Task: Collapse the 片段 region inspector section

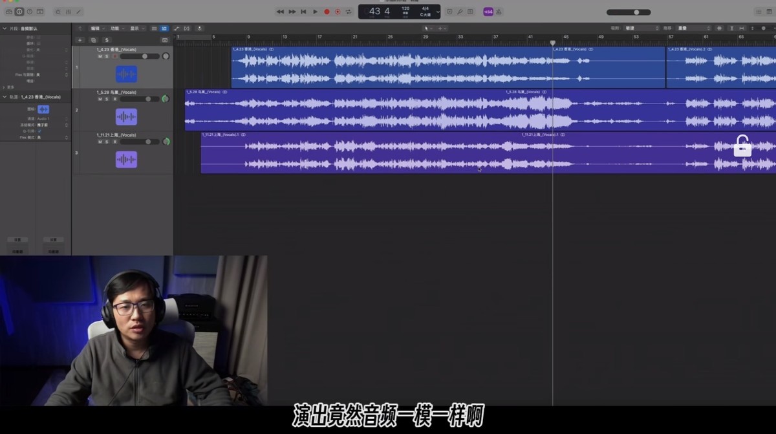Action: [x=4, y=28]
